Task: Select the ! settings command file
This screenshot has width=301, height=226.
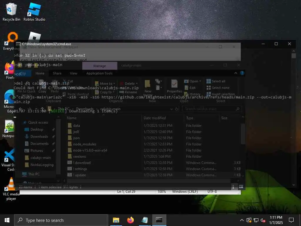Action: 153,169
